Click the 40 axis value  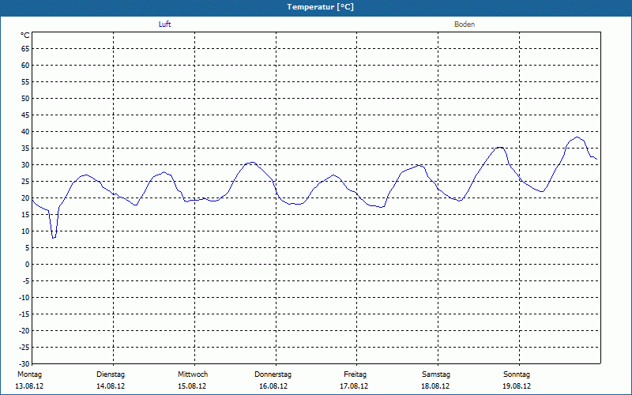click(25, 132)
